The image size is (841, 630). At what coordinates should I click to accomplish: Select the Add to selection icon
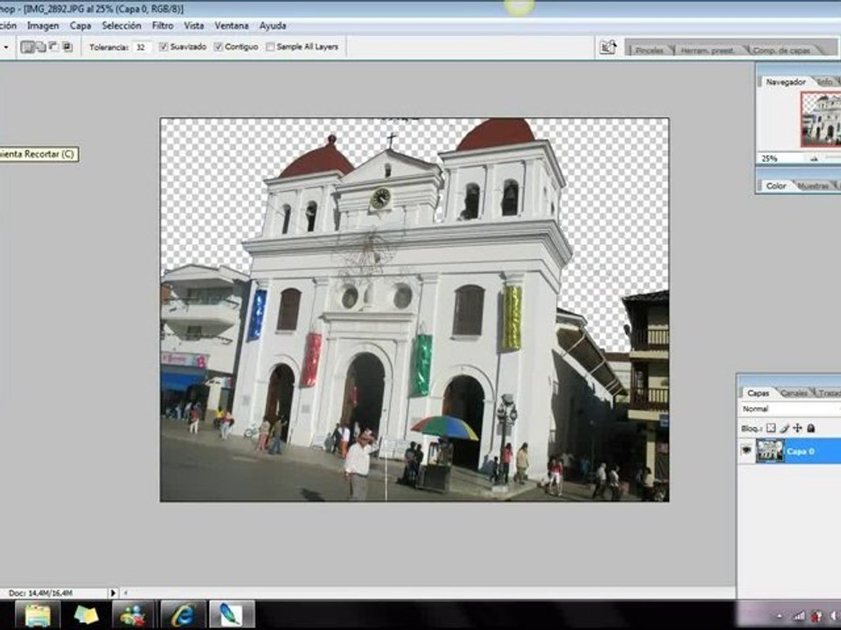click(41, 47)
